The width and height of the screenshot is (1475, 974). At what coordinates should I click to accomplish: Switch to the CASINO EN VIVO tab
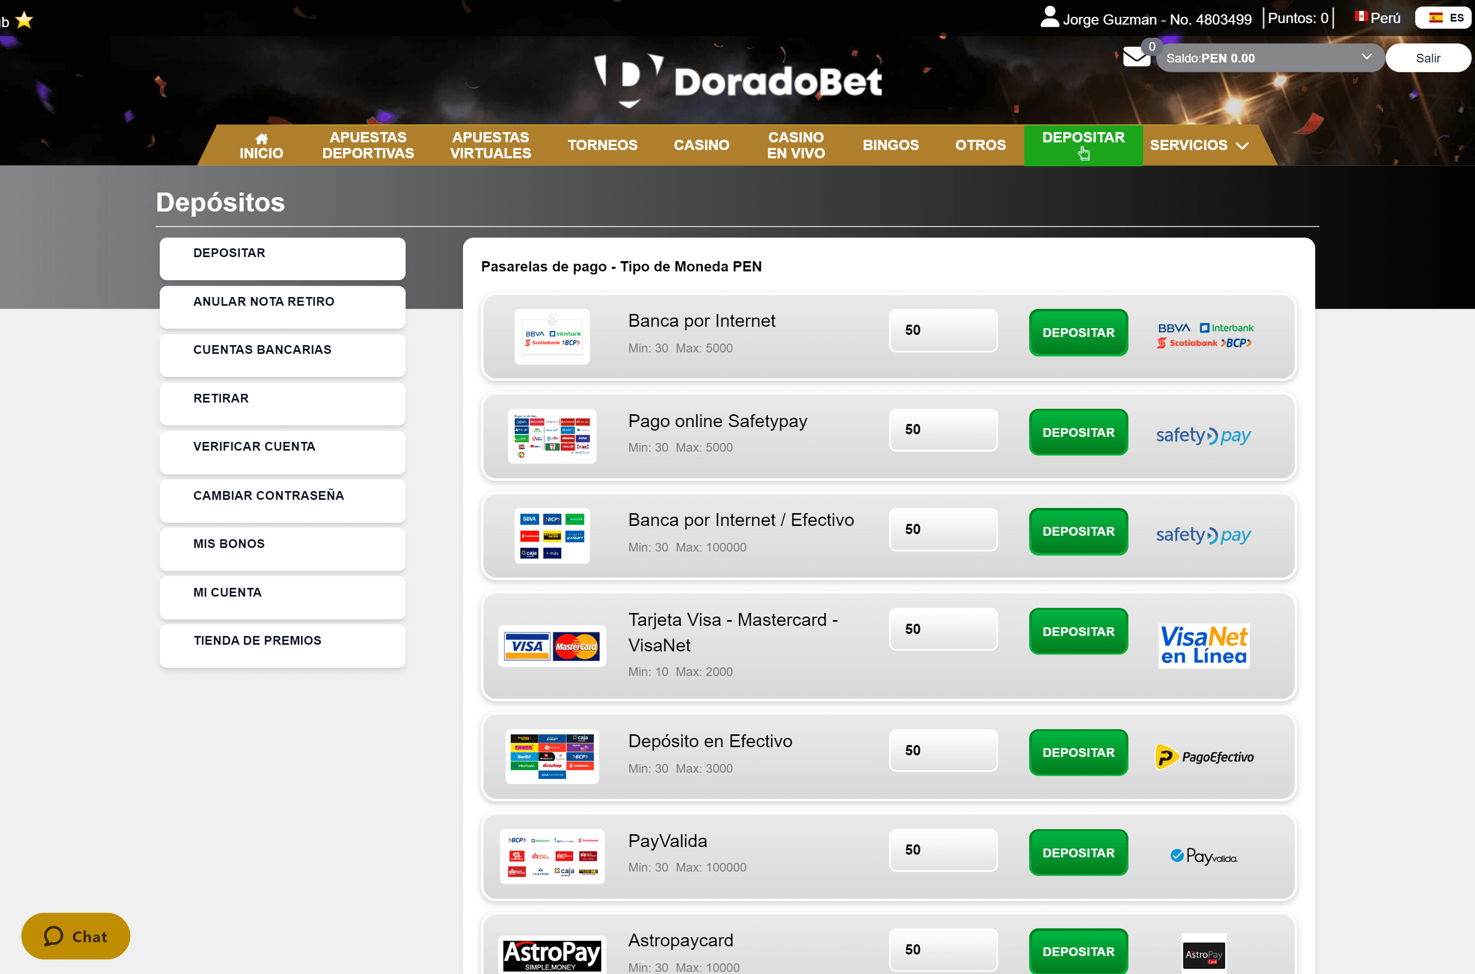coord(795,145)
